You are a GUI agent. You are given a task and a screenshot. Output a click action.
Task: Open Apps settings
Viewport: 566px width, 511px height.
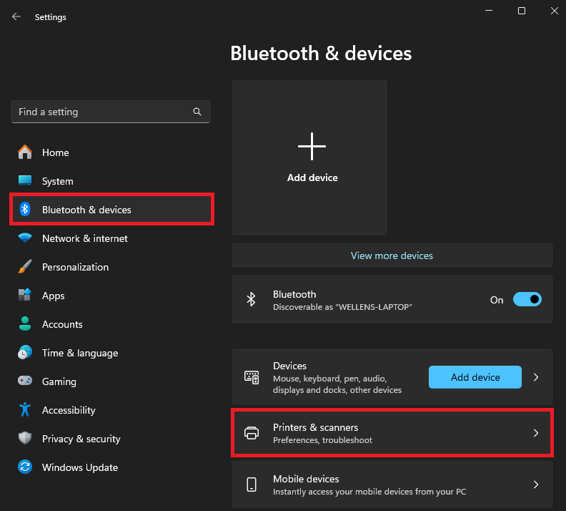pyautogui.click(x=111, y=296)
